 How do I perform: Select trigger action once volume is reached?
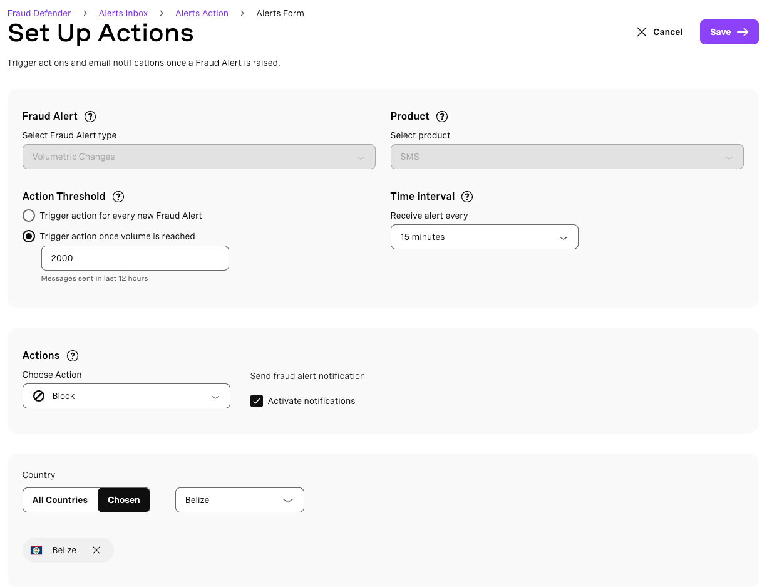29,236
